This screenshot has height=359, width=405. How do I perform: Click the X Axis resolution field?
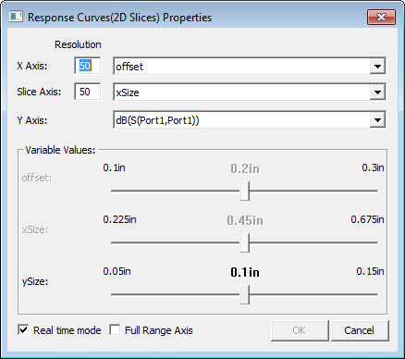(88, 66)
